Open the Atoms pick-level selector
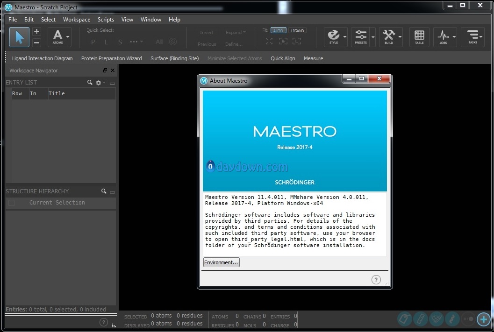Screen dimensions: 494x332 click(x=59, y=37)
